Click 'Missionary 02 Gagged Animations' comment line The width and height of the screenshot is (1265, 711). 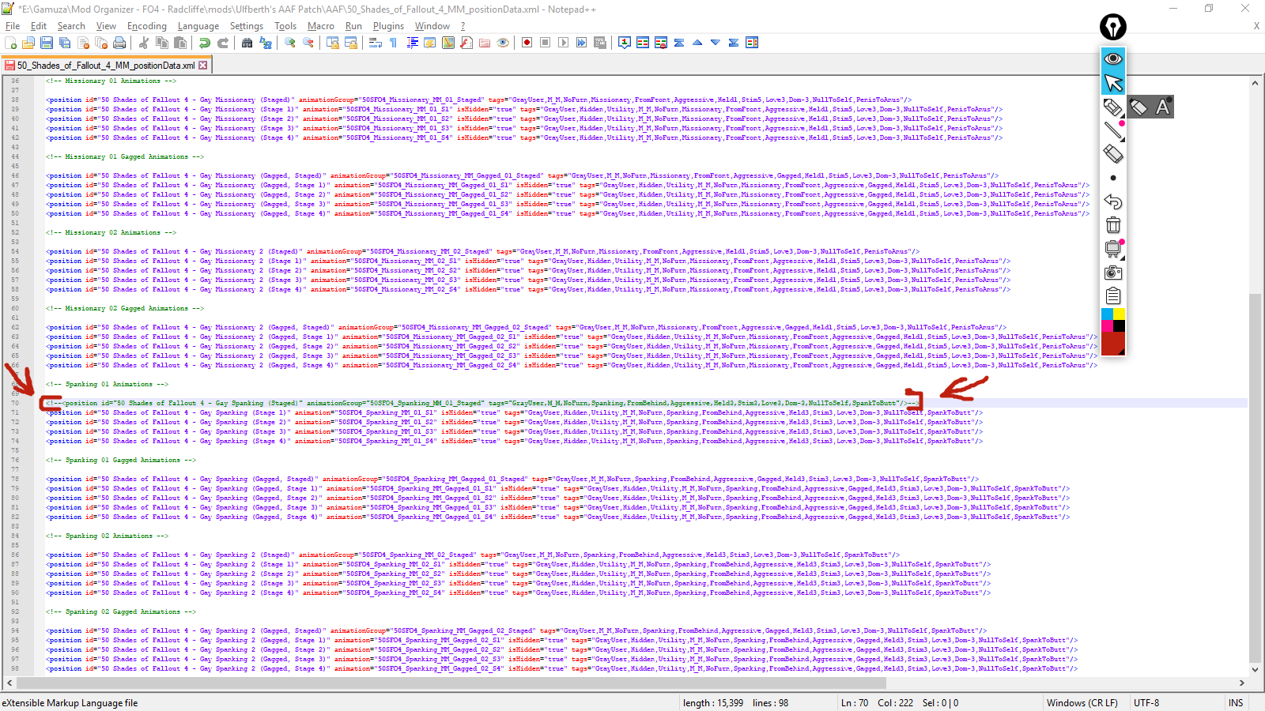[125, 308]
